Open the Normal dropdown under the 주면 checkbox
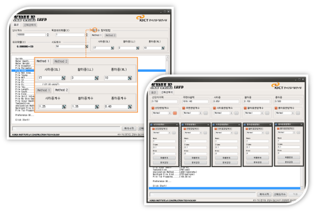Screen dimensions: 315x212 click(x=193, y=113)
